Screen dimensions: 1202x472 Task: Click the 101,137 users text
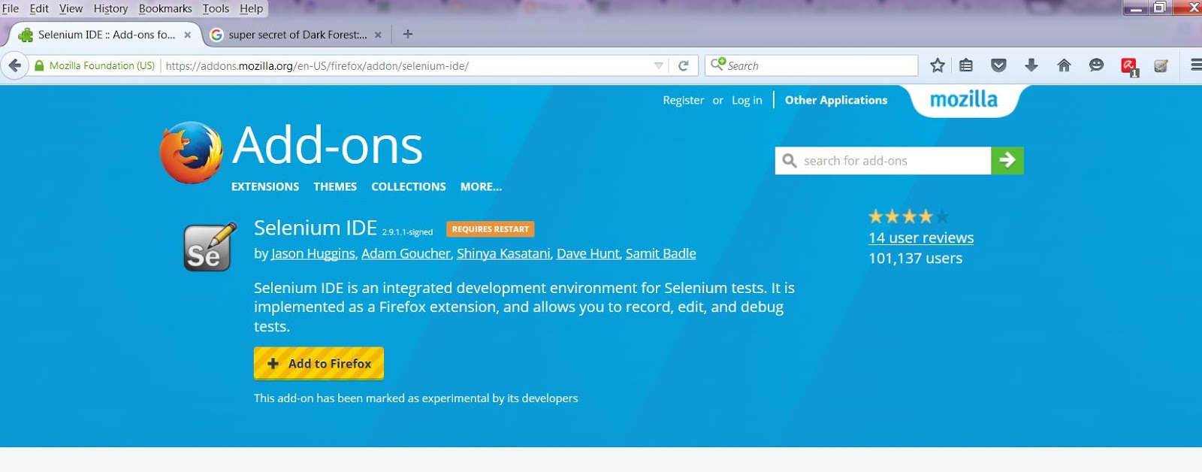pyautogui.click(x=915, y=258)
